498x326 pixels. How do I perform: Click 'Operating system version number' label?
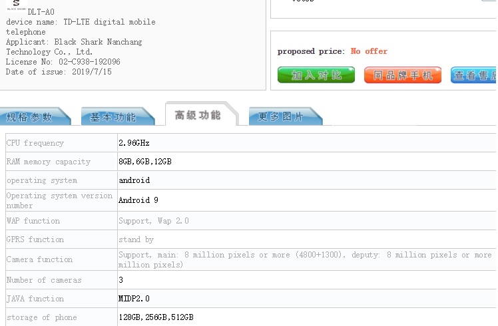coord(59,200)
